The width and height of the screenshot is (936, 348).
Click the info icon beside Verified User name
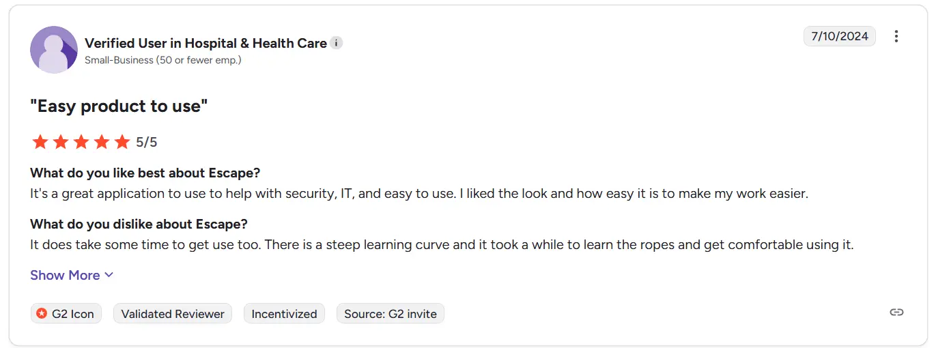click(x=336, y=43)
